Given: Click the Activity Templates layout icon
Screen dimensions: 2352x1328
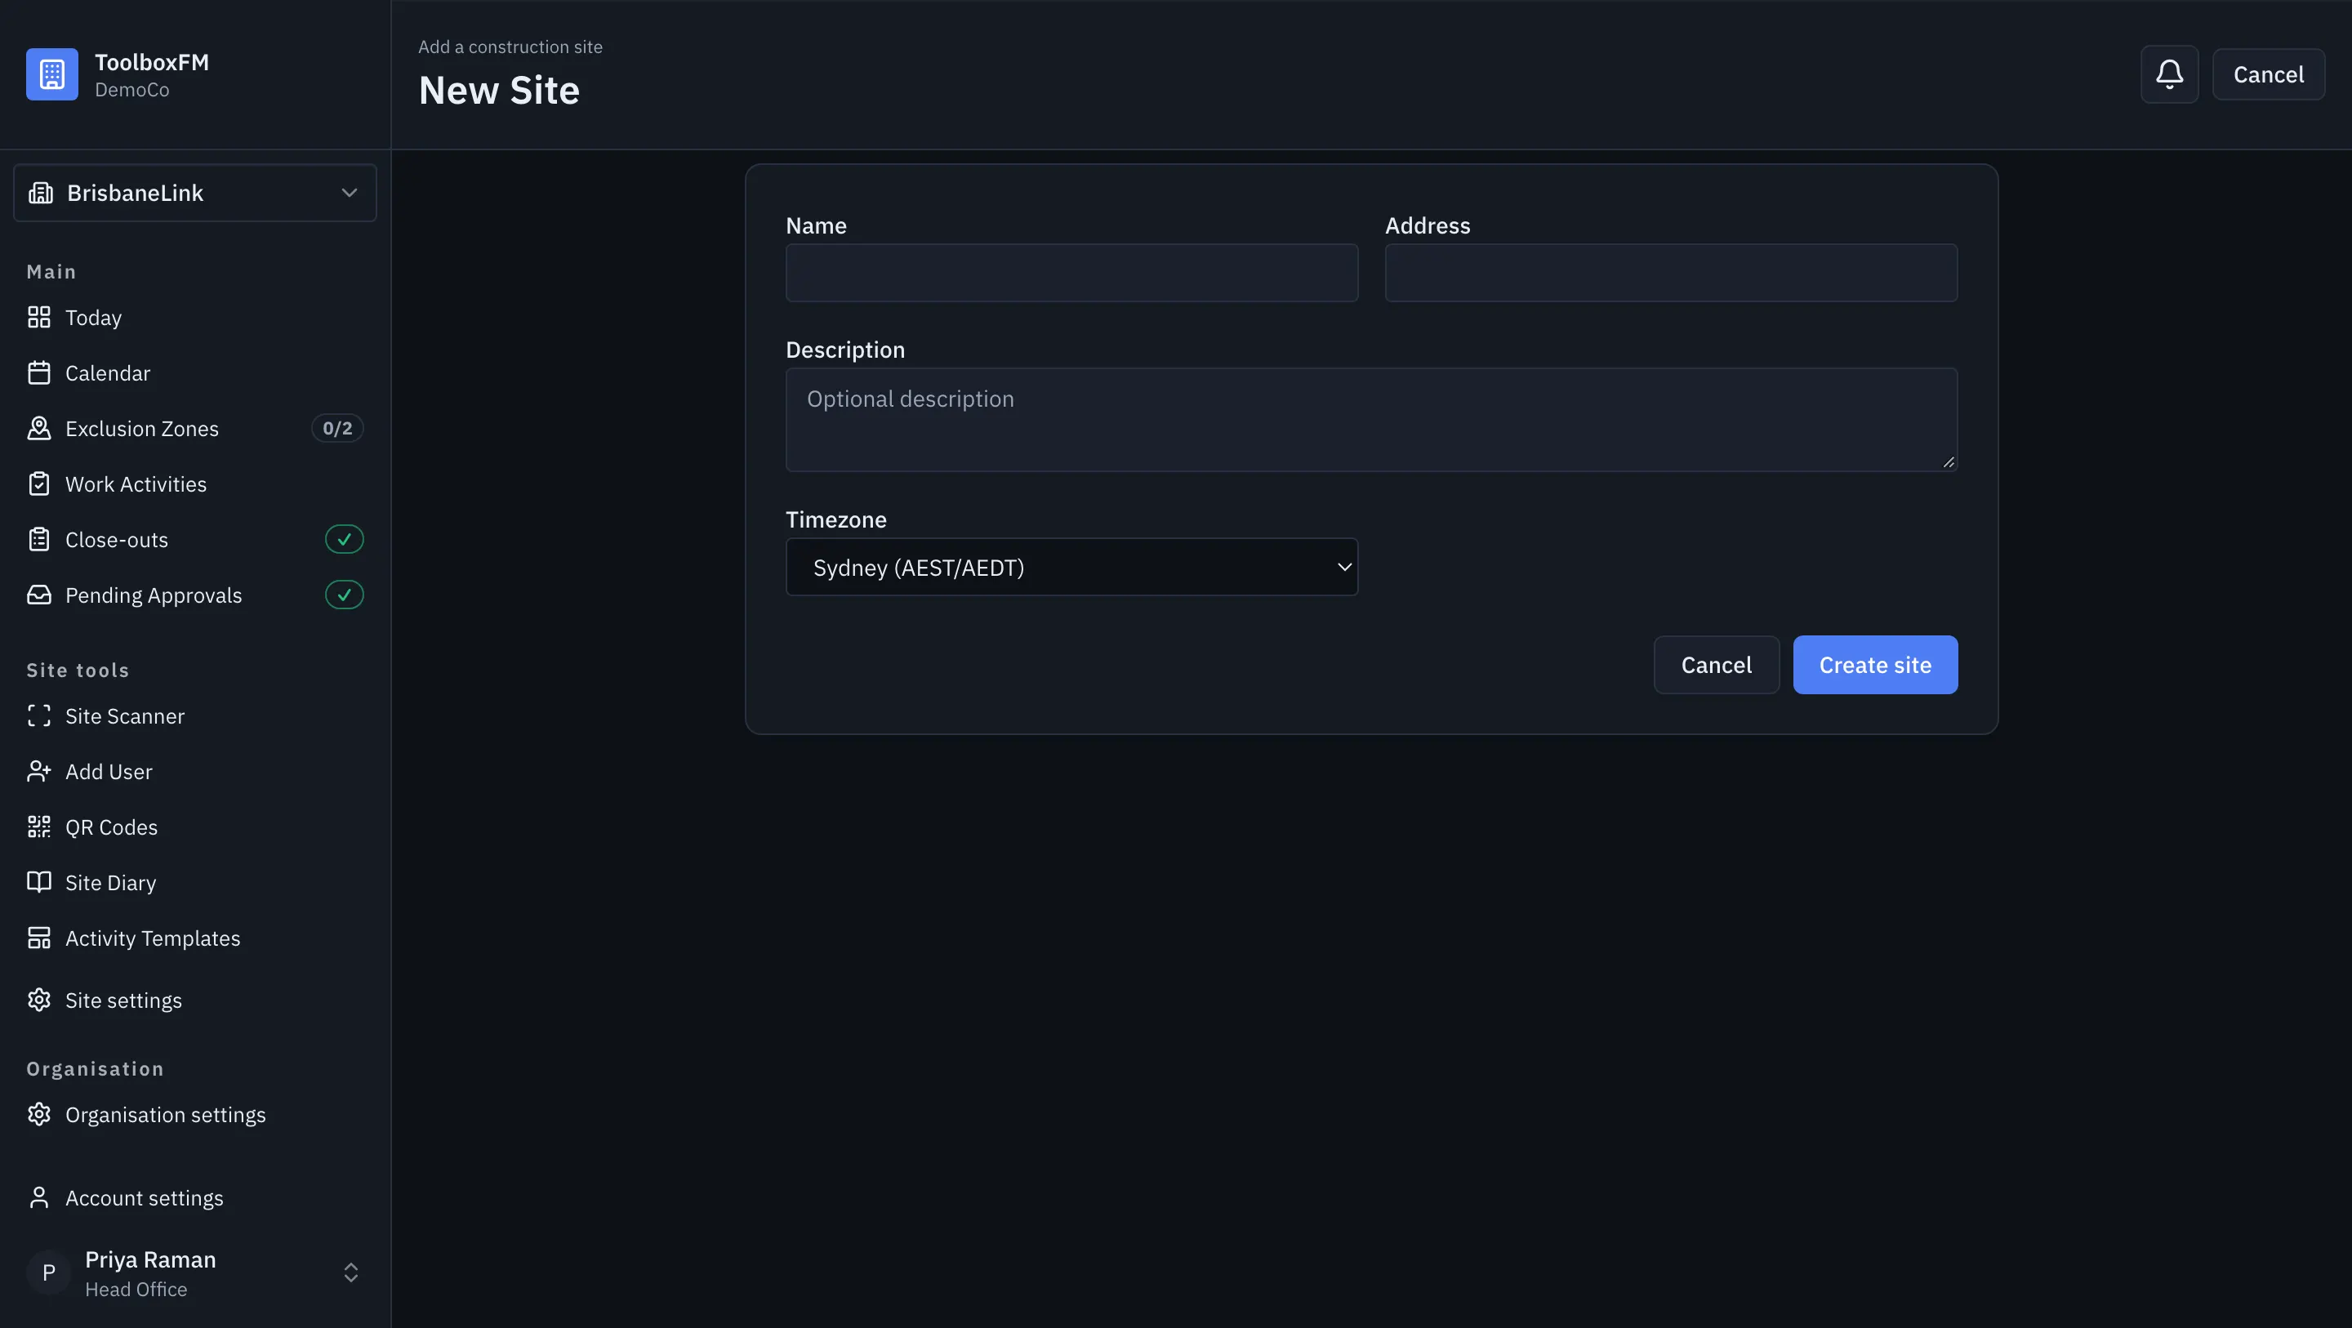Looking at the screenshot, I should pyautogui.click(x=39, y=938).
